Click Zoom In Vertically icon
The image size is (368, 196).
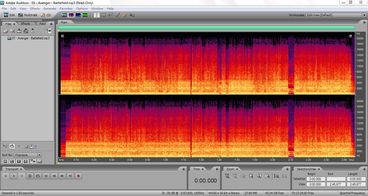276,176
